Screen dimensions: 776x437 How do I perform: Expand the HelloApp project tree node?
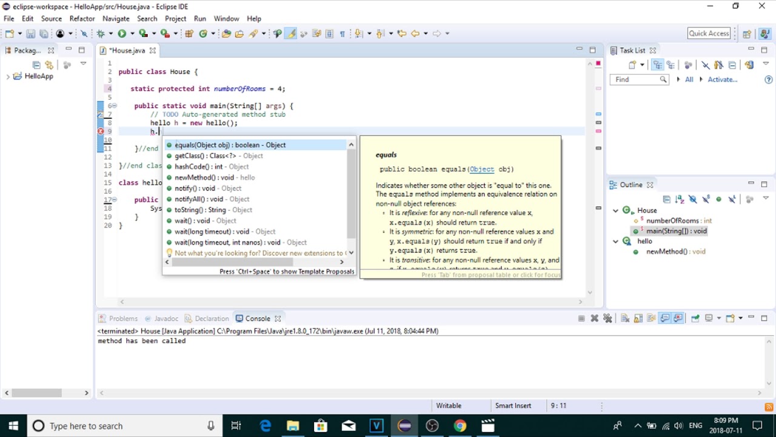pyautogui.click(x=8, y=76)
